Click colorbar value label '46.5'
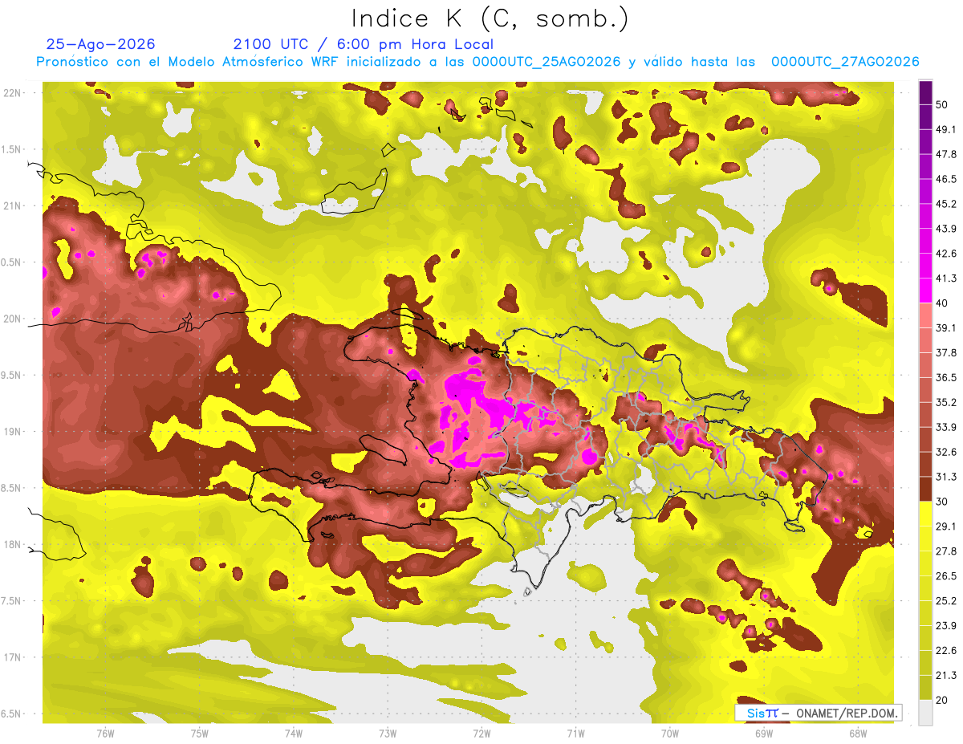This screenshot has width=963, height=744. (x=945, y=179)
